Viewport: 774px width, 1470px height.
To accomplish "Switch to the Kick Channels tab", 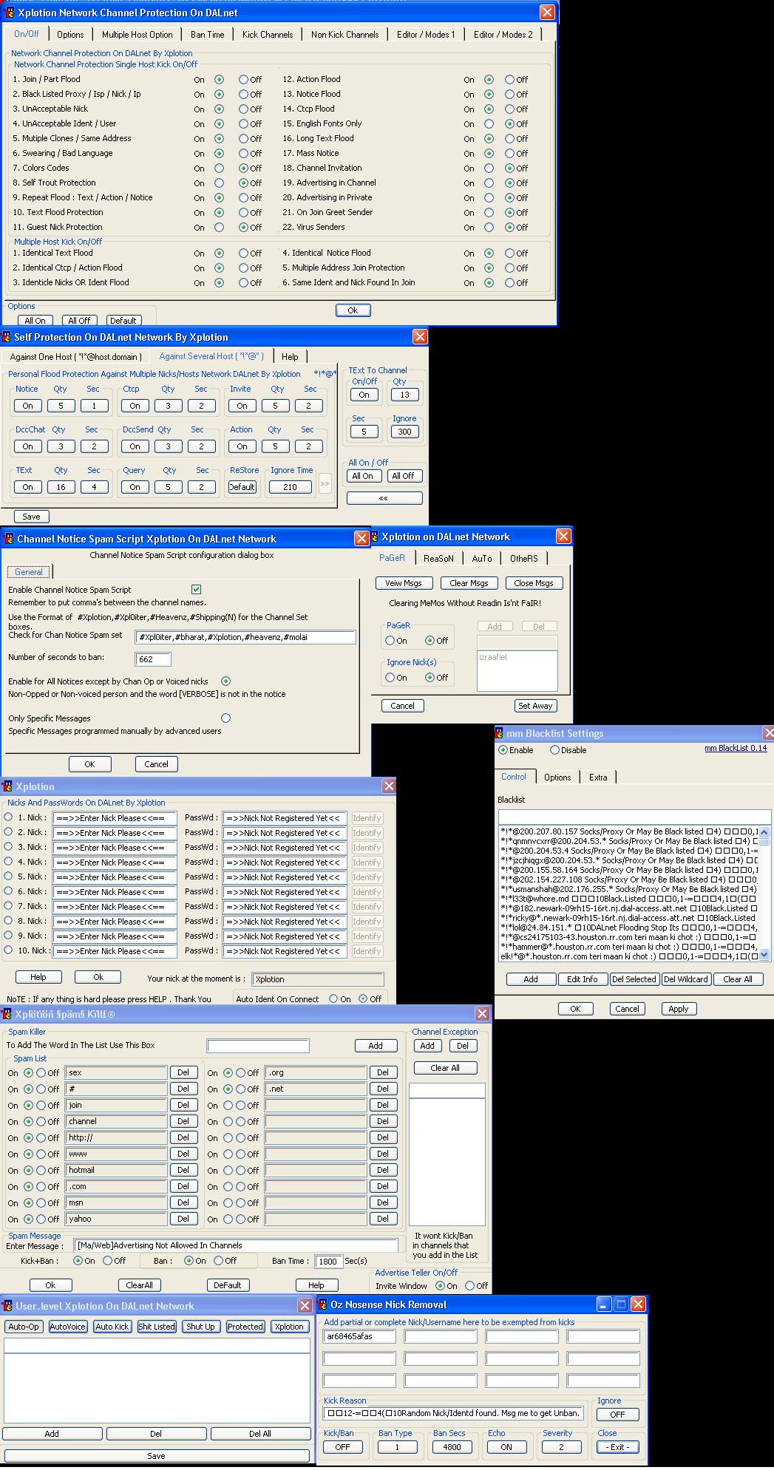I will (267, 35).
